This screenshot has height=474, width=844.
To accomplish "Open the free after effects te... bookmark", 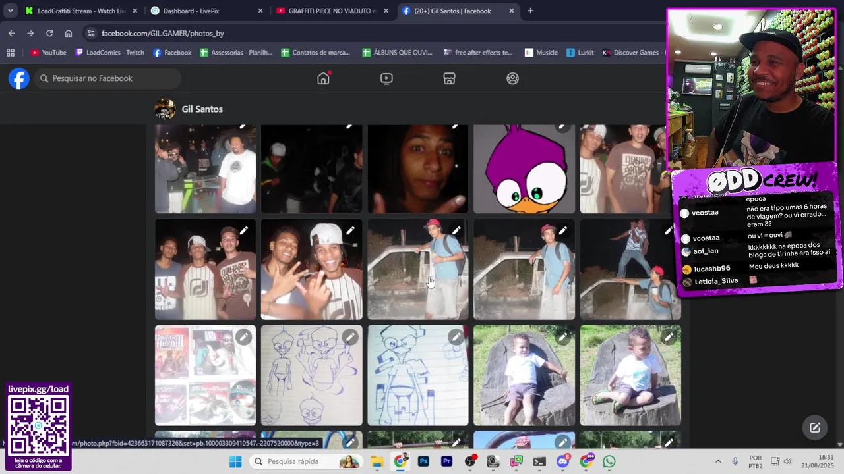I will (478, 53).
